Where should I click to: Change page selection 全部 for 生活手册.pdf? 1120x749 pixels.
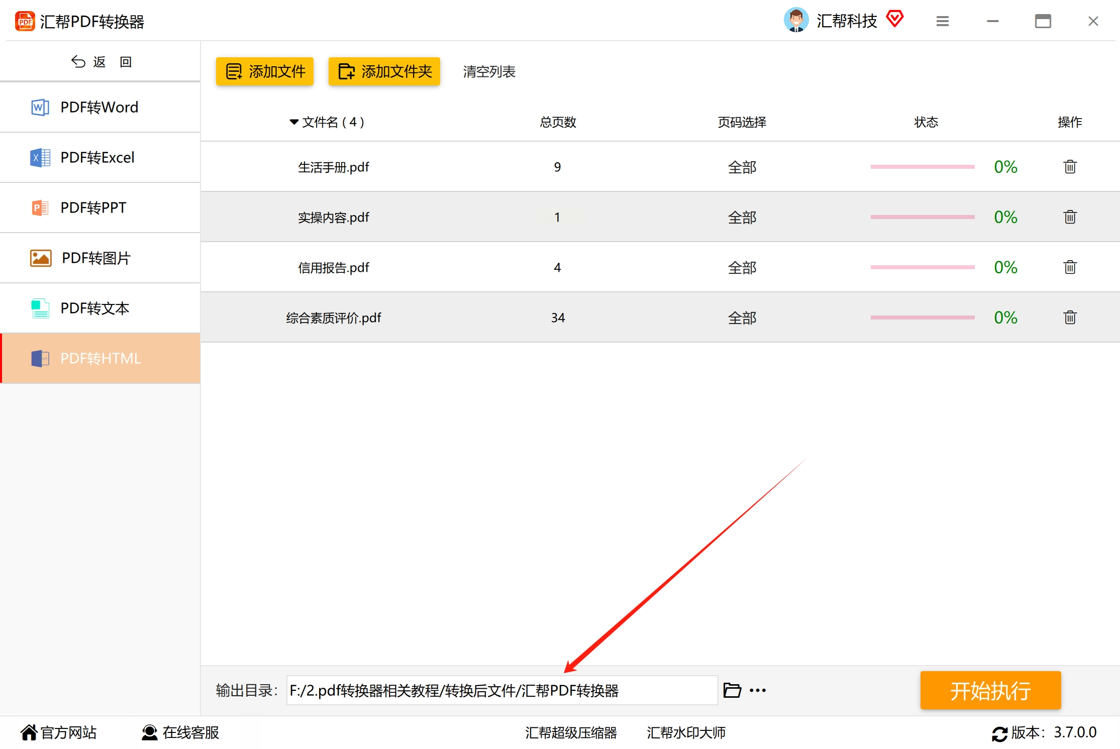742,167
